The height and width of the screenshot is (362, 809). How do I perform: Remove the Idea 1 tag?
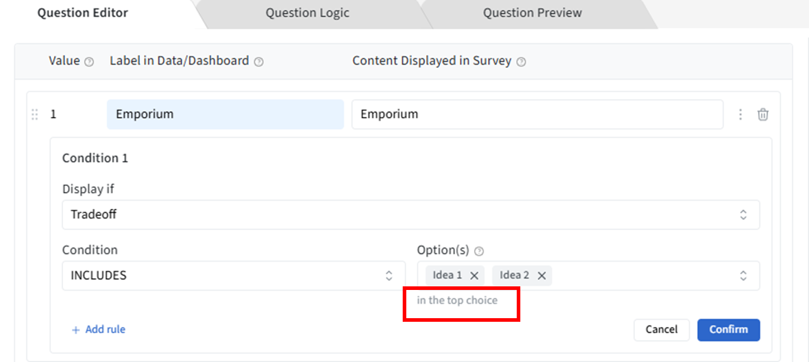click(x=474, y=276)
